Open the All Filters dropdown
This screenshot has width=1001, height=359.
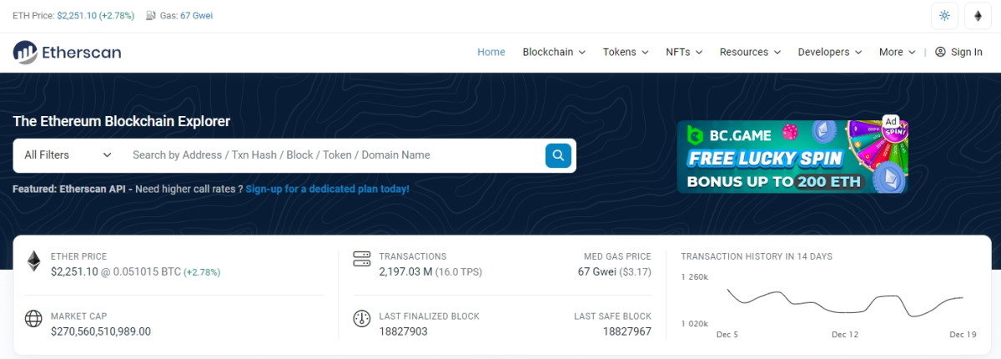coord(68,155)
